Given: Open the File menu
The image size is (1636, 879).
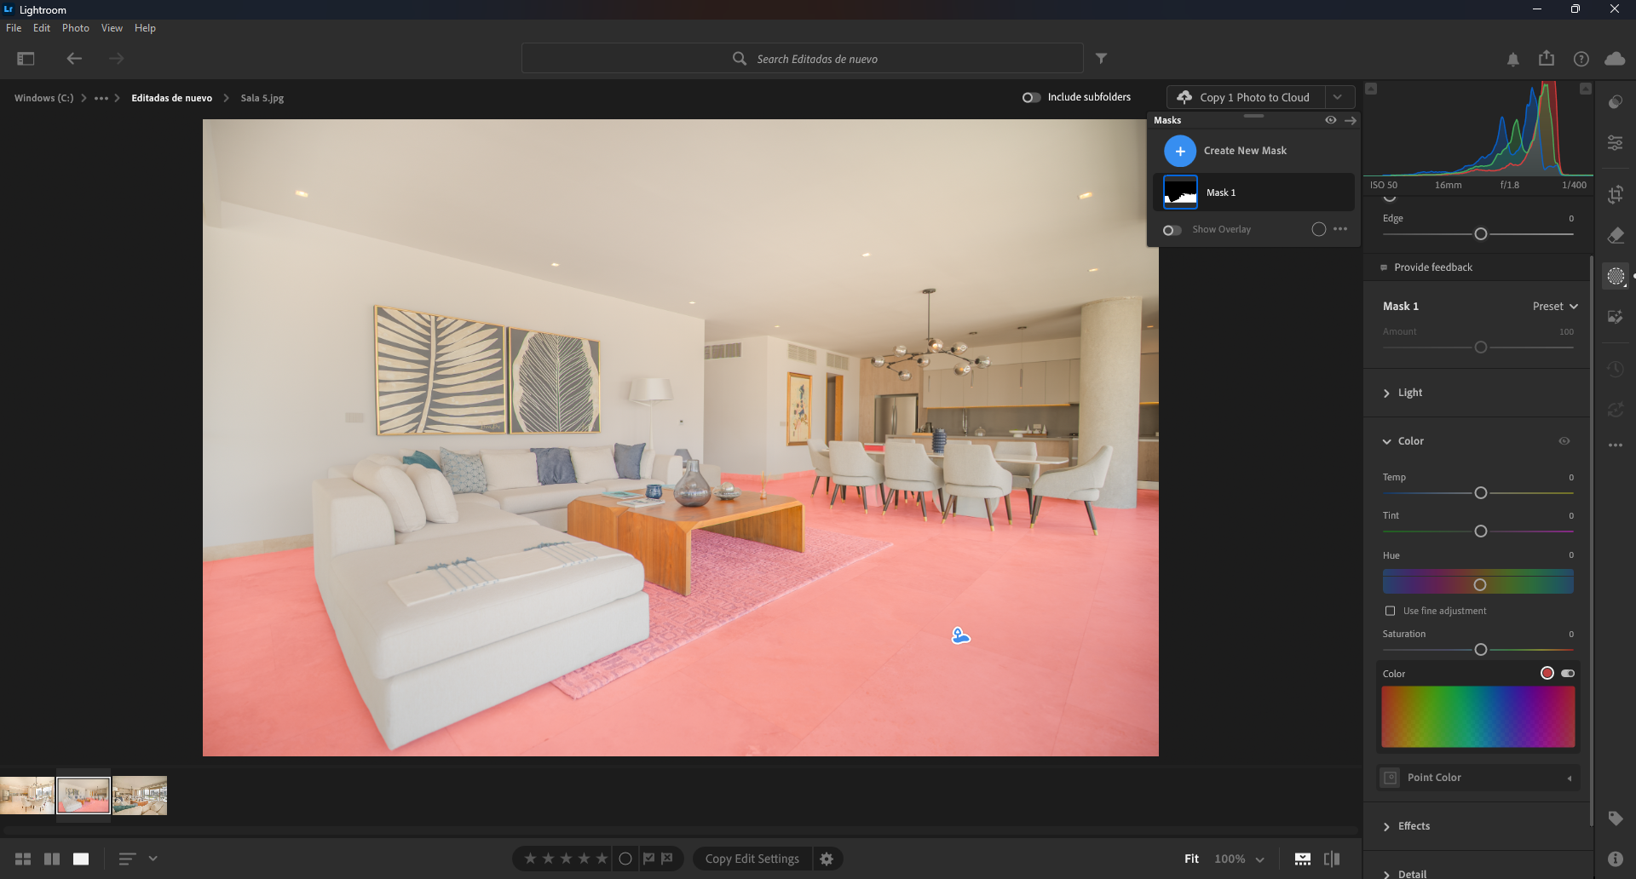Looking at the screenshot, I should click(x=14, y=28).
